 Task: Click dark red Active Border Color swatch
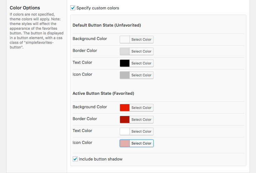[125, 120]
